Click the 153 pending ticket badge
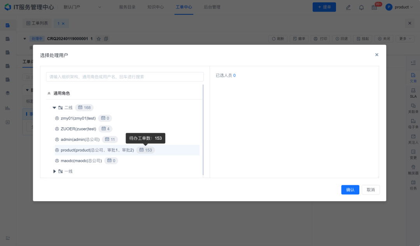 145,150
